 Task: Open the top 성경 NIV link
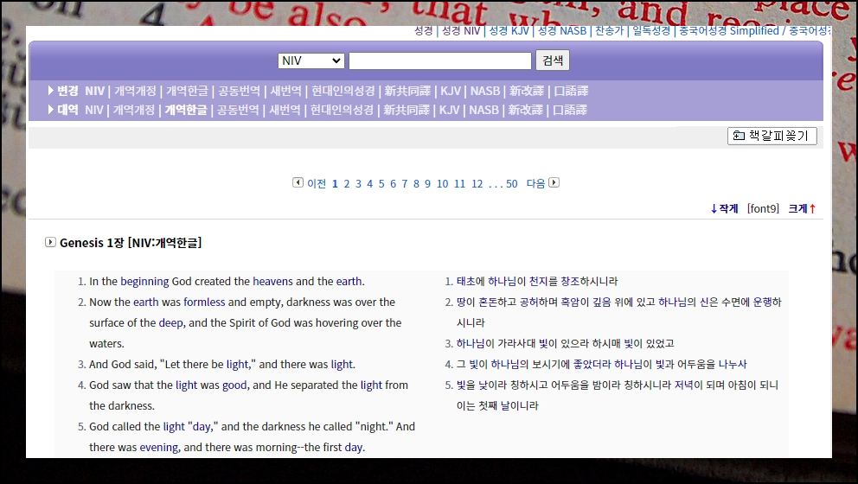click(461, 31)
